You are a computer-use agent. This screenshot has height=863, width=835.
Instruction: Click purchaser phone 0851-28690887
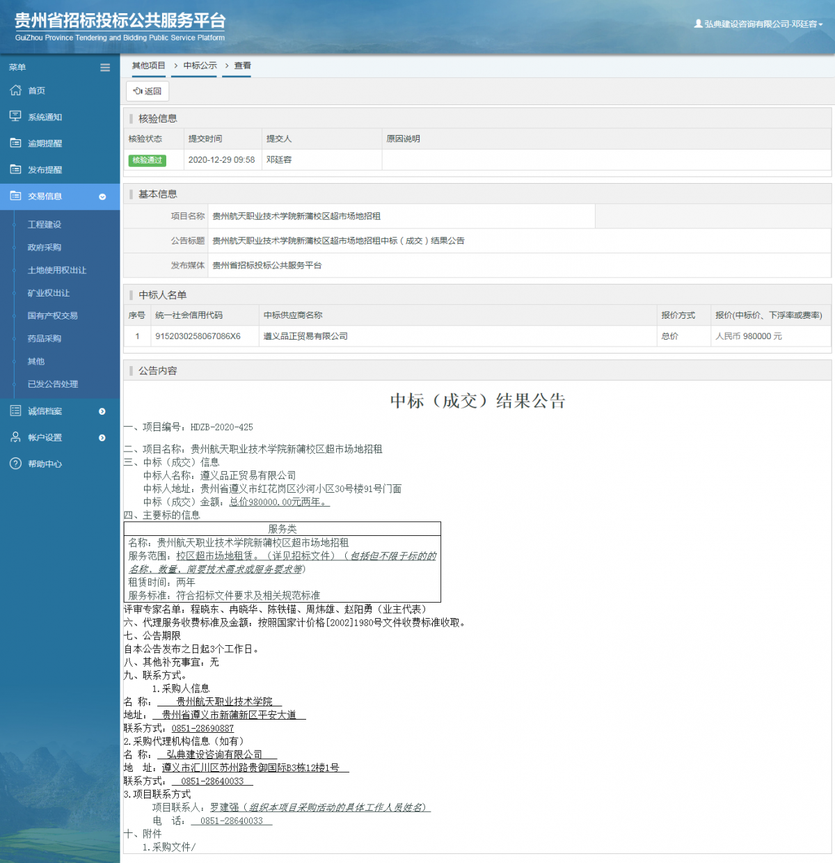pos(202,728)
